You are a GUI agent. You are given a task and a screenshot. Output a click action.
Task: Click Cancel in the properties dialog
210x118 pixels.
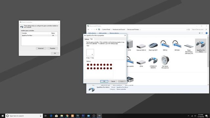tap(113, 81)
